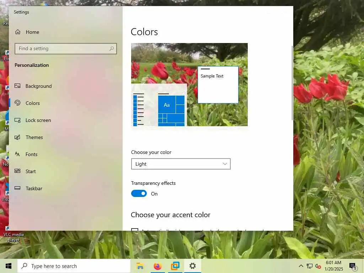This screenshot has width=364, height=273.
Task: Click the Colors preview image
Action: point(189,85)
